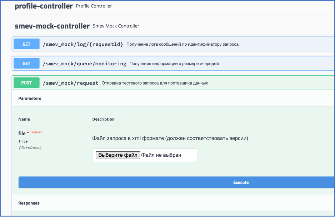Expand the profile-controller section heading
Image resolution: width=335 pixels, height=217 pixels.
coord(44,6)
